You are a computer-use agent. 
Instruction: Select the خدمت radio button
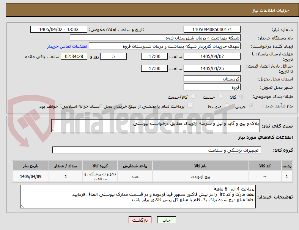point(220,96)
